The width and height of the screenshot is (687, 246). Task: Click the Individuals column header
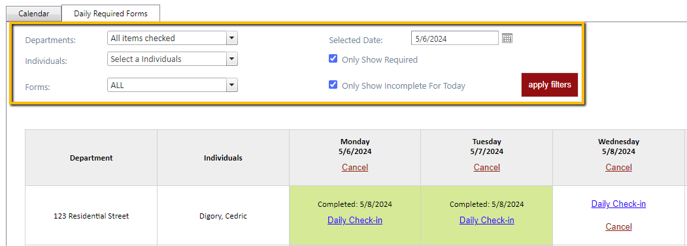(223, 157)
